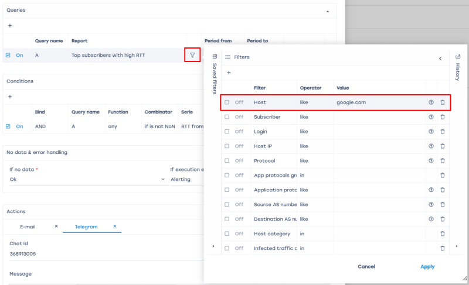Apply the filters

[427, 267]
